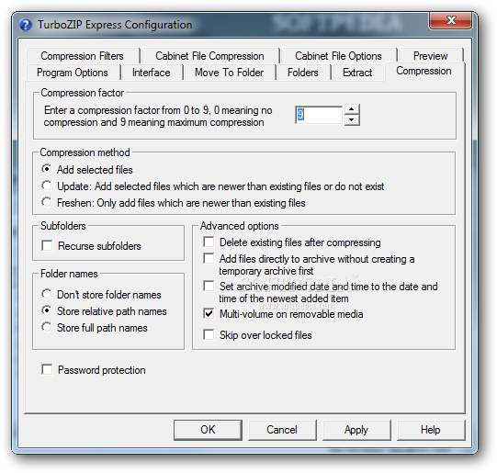This screenshot has height=473, width=497.
Task: Click the Apply button
Action: tap(356, 430)
